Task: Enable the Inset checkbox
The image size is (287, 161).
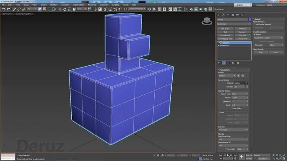Action: (x=219, y=112)
